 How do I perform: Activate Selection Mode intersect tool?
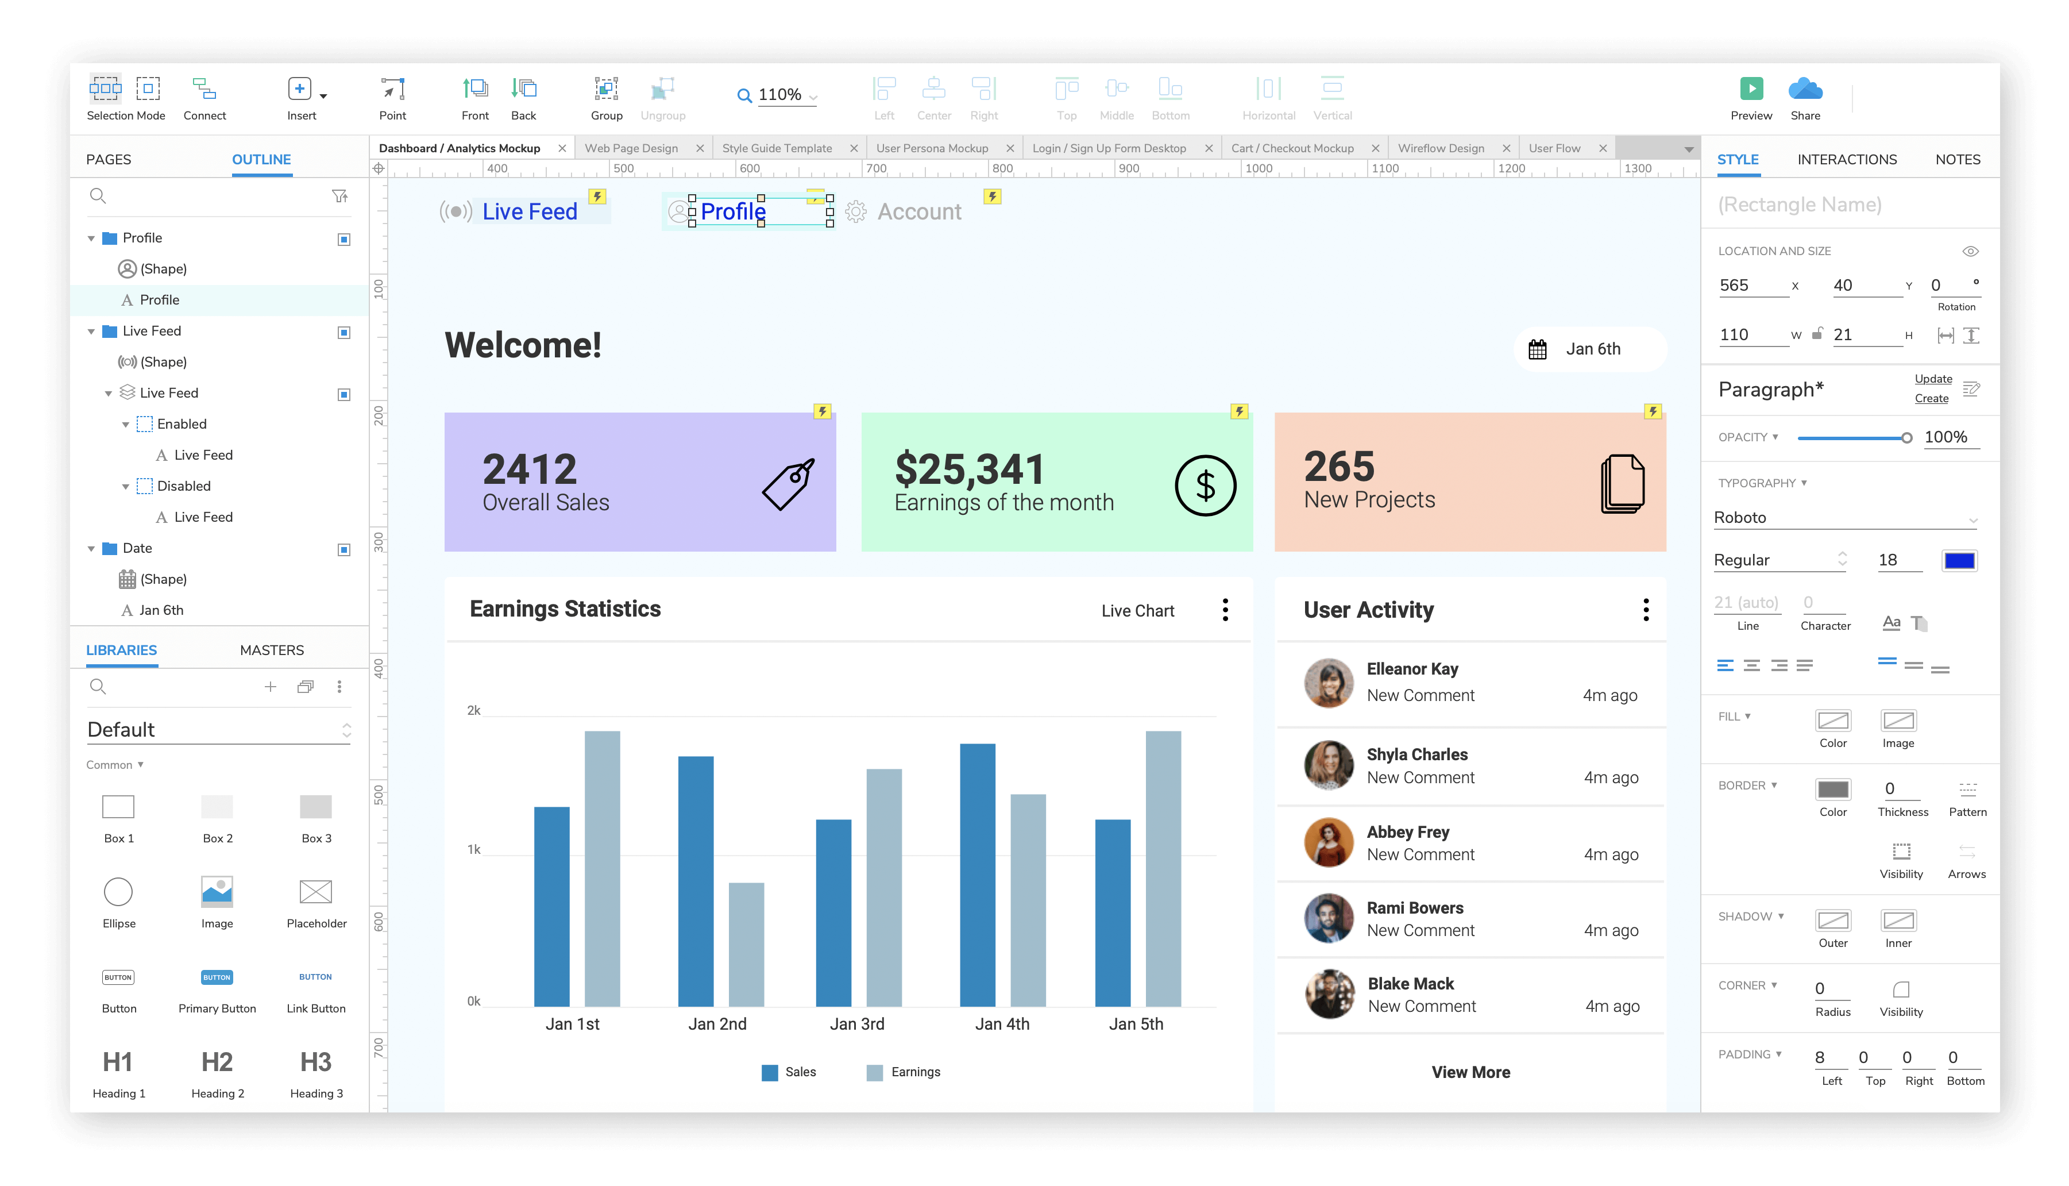click(105, 88)
